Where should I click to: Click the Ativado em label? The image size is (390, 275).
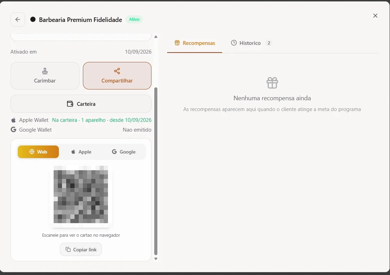24,52
